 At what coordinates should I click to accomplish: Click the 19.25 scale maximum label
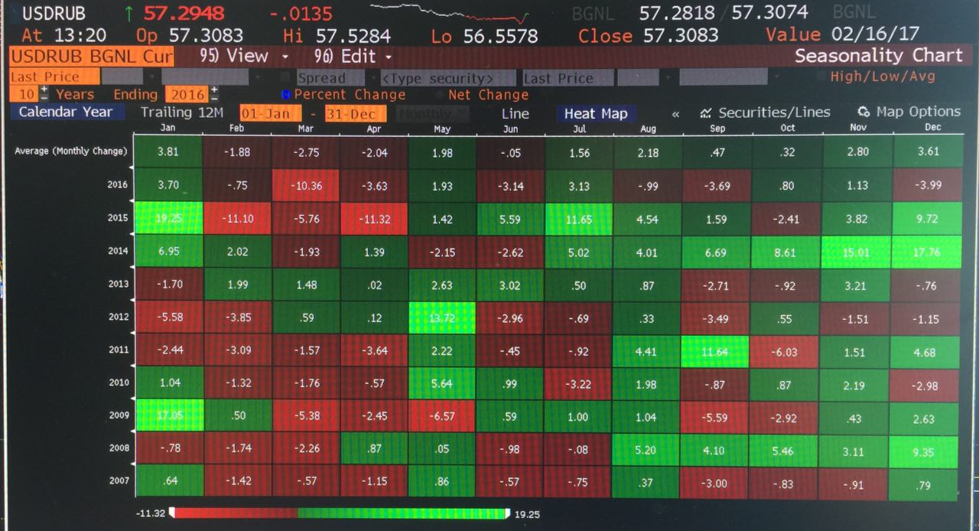[528, 514]
